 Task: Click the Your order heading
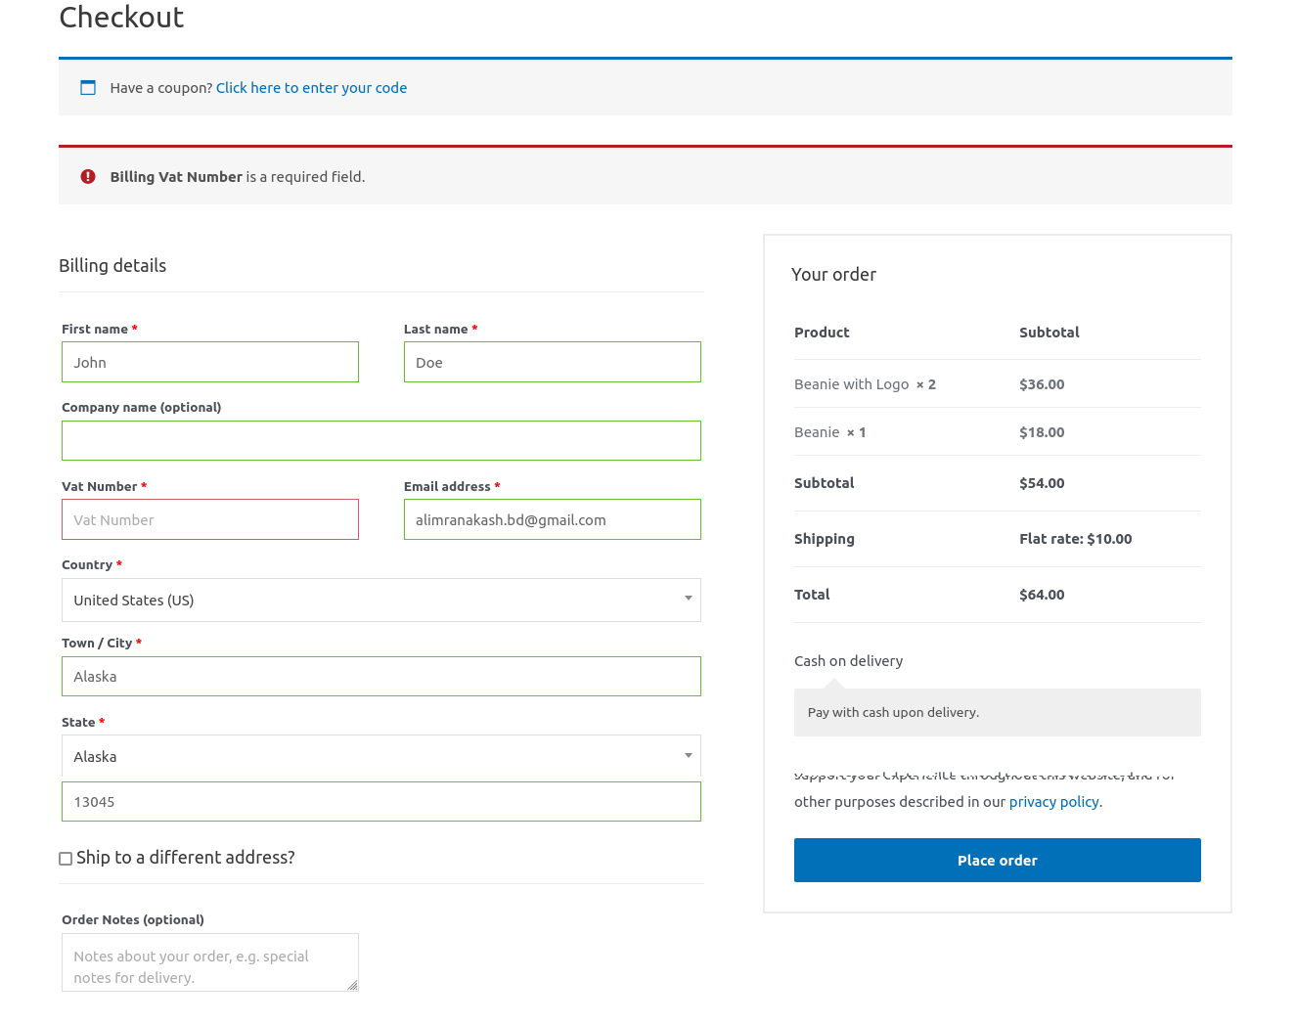(833, 275)
